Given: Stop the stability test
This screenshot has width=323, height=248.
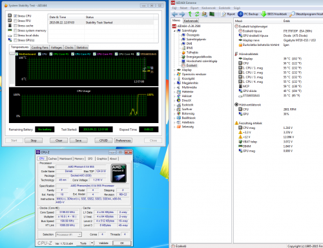Looking at the screenshot, I should pyautogui.click(x=34, y=141).
